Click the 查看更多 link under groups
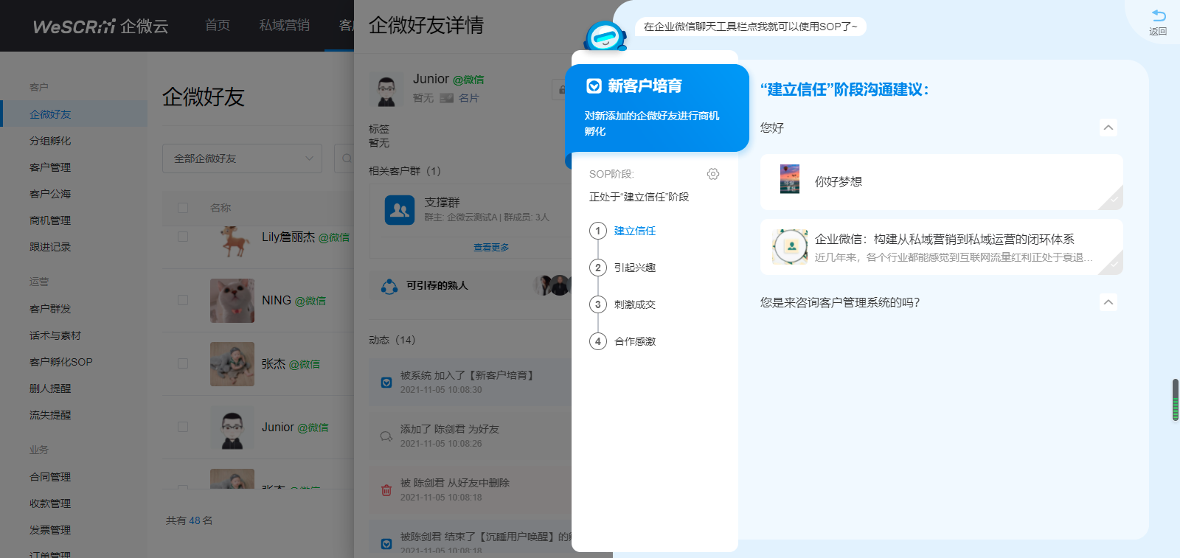1180x558 pixels. pyautogui.click(x=491, y=248)
